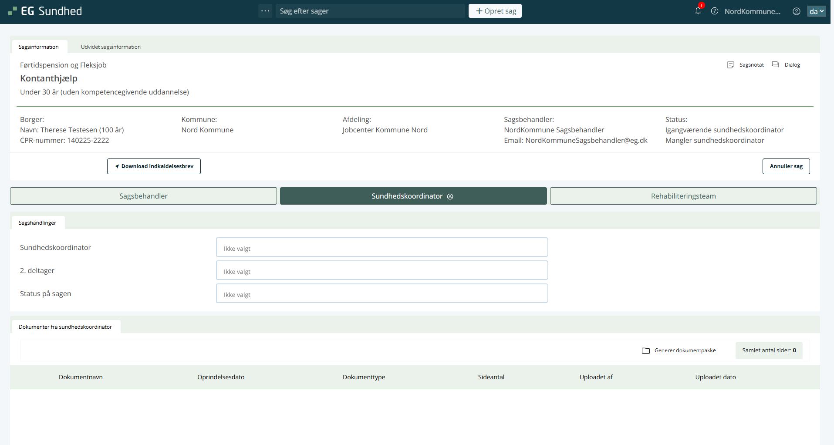Open the three-dots menu beside search

click(265, 11)
